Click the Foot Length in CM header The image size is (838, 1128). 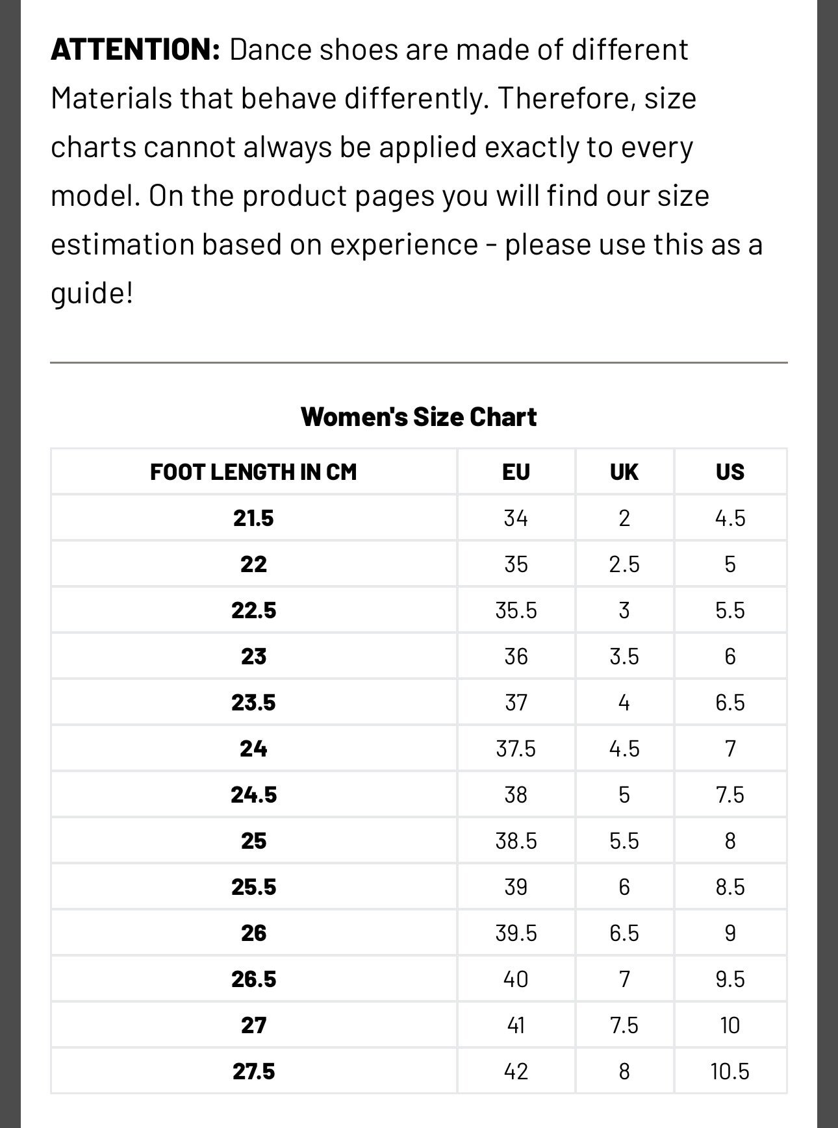click(x=253, y=471)
